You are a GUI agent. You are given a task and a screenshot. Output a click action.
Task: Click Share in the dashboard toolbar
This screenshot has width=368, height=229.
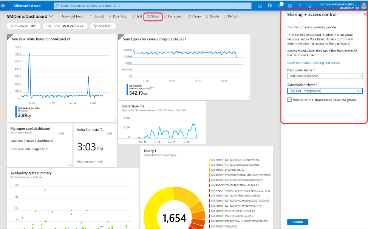[x=153, y=16]
